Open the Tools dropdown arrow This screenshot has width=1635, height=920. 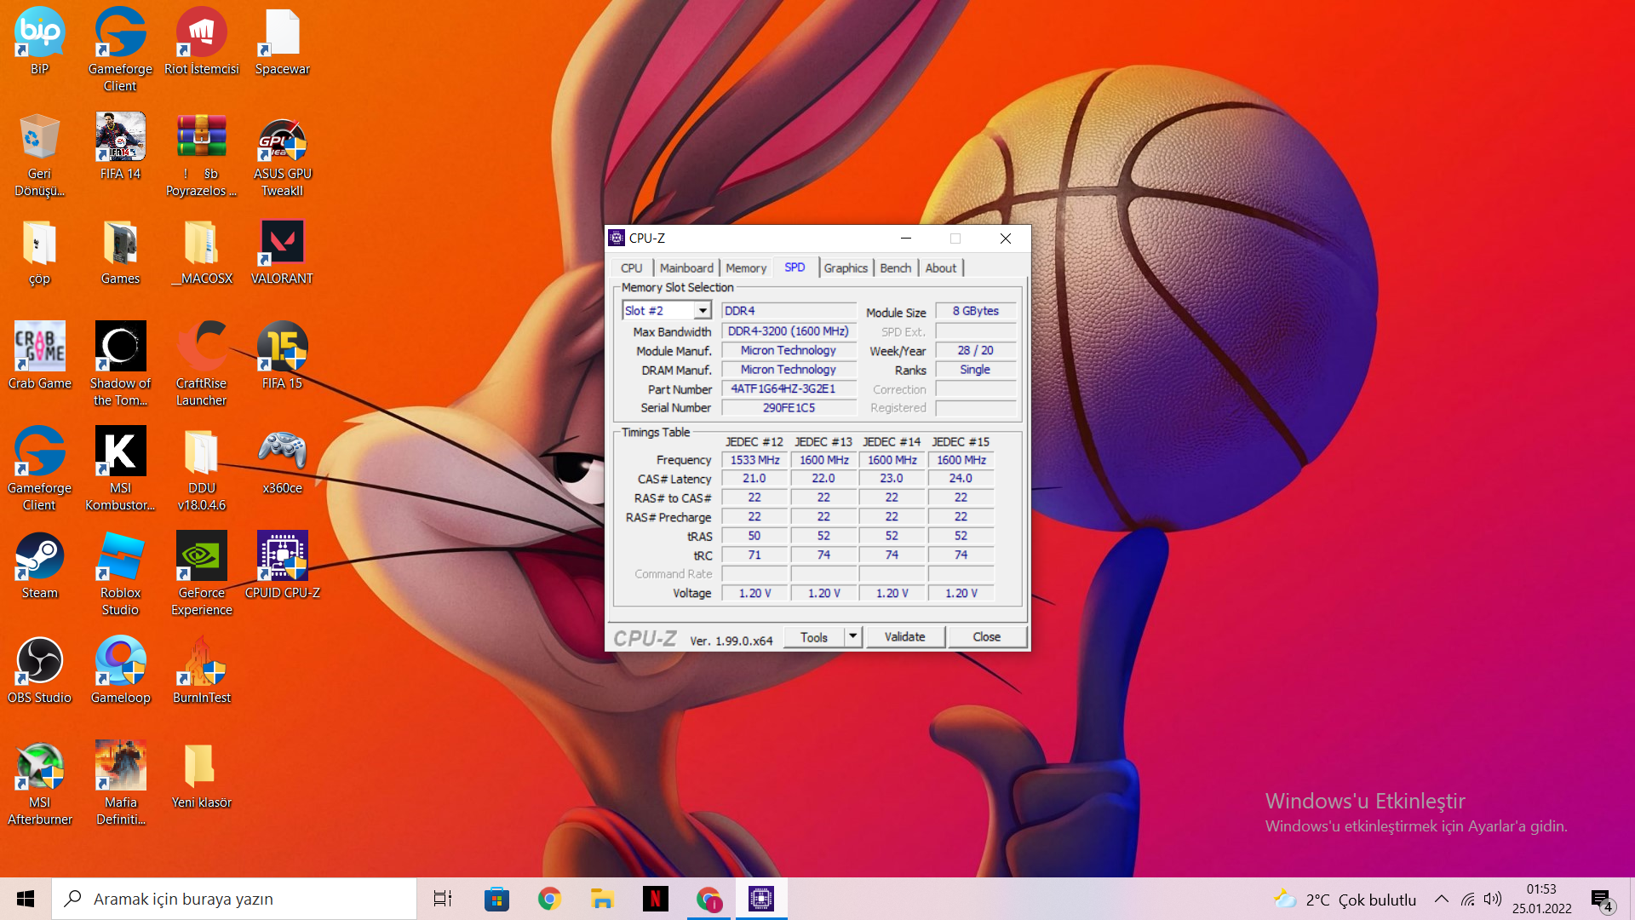tap(852, 636)
